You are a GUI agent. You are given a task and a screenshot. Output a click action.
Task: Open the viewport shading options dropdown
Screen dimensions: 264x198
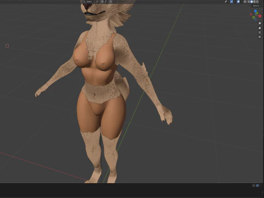(x=260, y=2)
